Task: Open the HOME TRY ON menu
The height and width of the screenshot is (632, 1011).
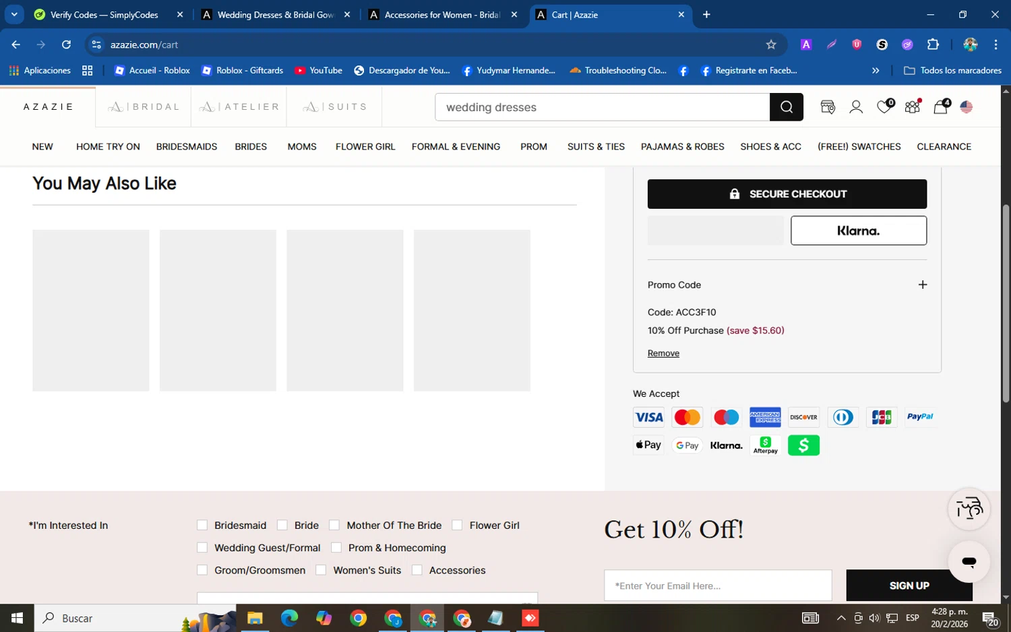Action: (108, 146)
